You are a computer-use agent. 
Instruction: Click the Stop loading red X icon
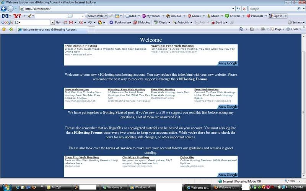(x=244, y=9)
